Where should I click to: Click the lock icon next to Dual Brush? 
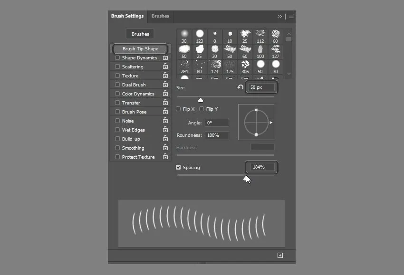point(165,85)
